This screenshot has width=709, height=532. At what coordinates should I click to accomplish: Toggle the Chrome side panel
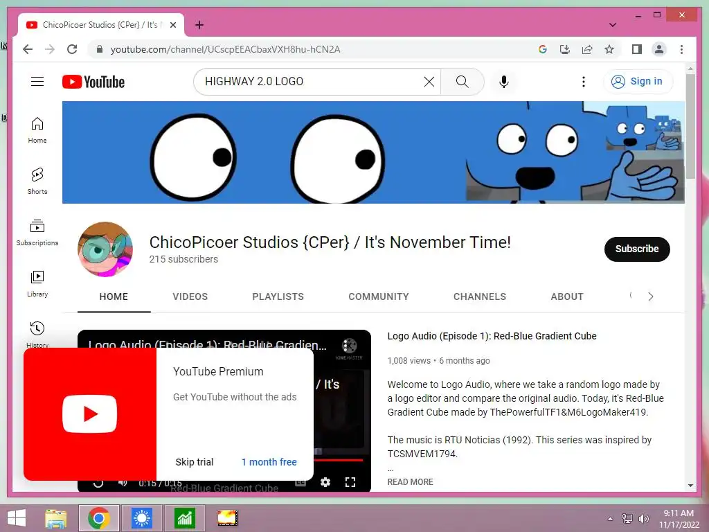(637, 49)
